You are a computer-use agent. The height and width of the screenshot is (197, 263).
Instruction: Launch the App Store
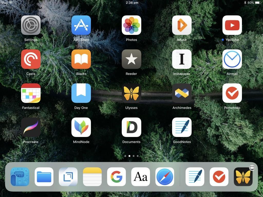(x=81, y=25)
